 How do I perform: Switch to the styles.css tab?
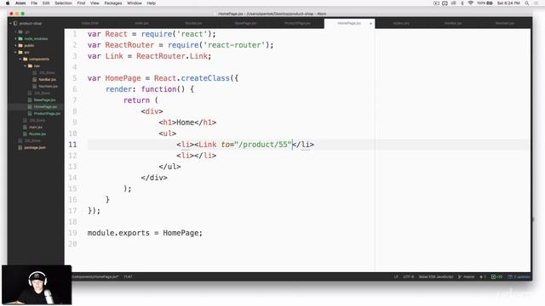(401, 23)
